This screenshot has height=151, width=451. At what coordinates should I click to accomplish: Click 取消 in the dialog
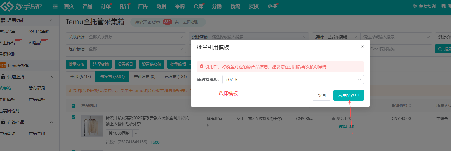tap(322, 95)
